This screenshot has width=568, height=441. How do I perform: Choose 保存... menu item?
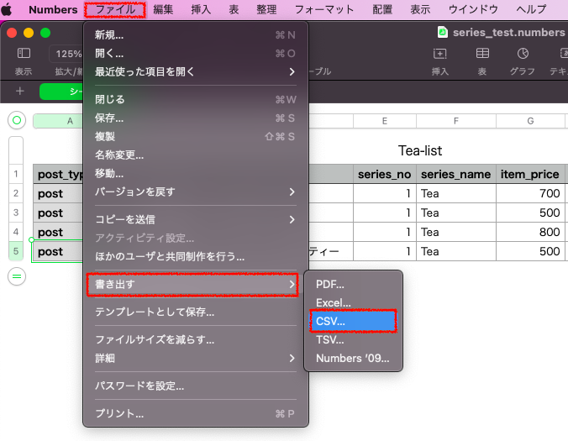point(196,118)
